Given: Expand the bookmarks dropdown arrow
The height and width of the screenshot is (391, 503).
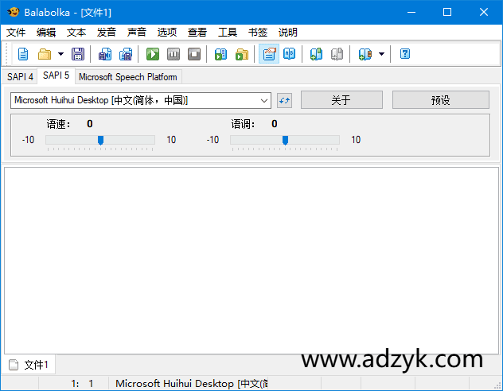Looking at the screenshot, I should (x=381, y=54).
